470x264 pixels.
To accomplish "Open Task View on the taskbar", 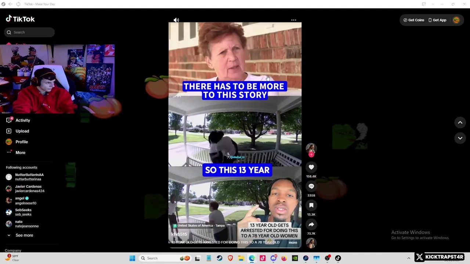I will point(198,258).
